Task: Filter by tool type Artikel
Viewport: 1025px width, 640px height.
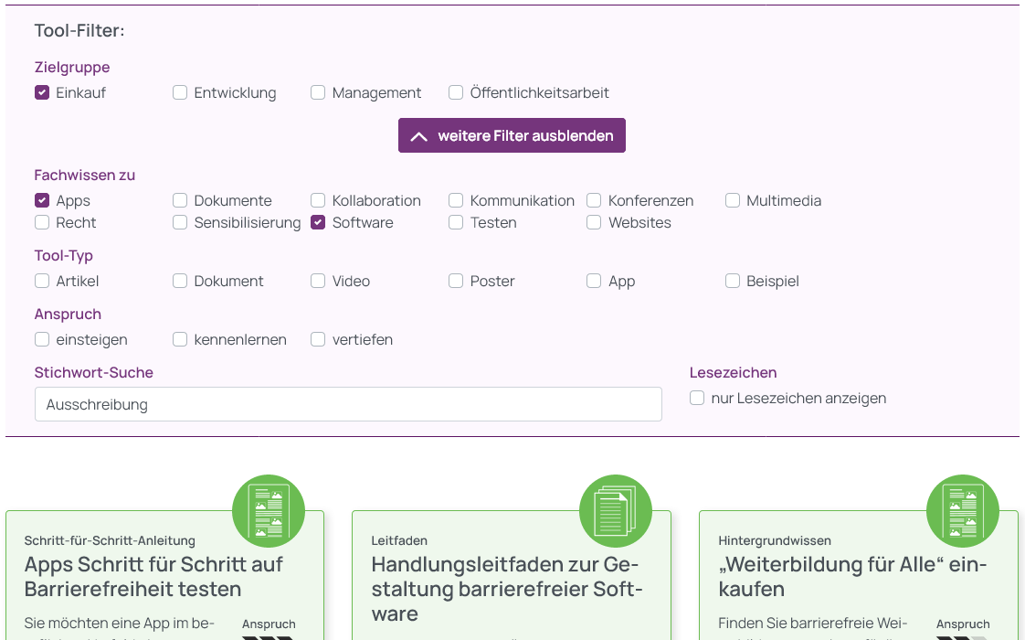Action: 42,281
